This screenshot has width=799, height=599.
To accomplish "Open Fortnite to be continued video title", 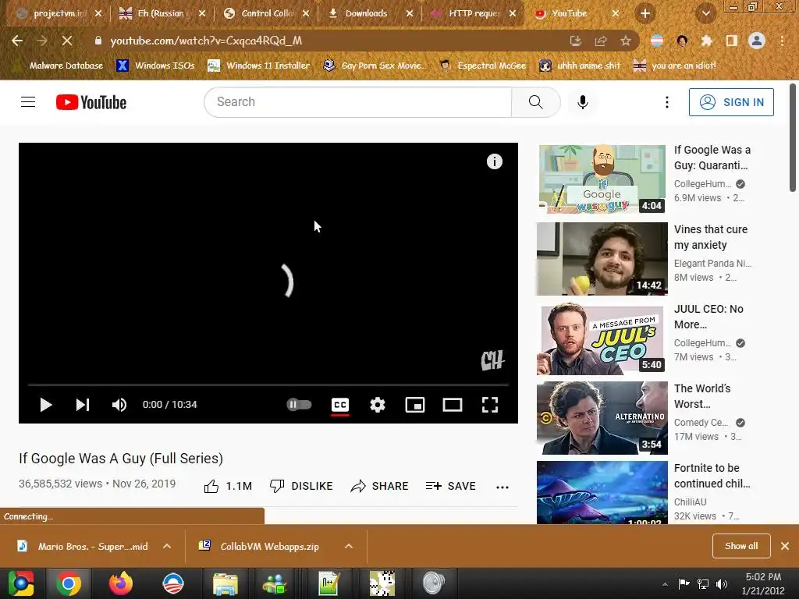I will [712, 475].
